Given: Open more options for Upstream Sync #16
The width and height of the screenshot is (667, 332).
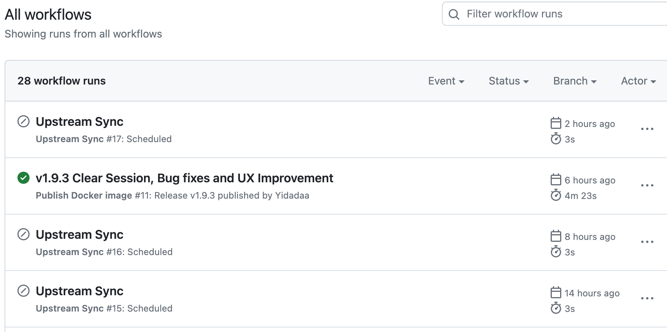Looking at the screenshot, I should pyautogui.click(x=647, y=242).
